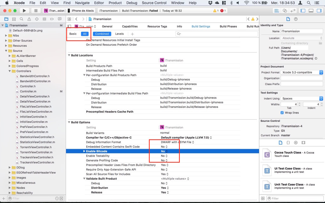This screenshot has height=203, width=325.
Task: Open the Project Format dropdown
Action: [302, 72]
